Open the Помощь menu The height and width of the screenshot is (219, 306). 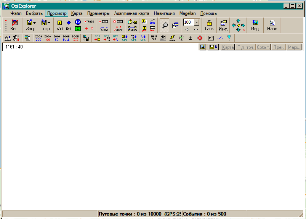(x=208, y=13)
